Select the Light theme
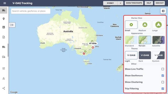Screen dimensions: 168x94 pyautogui.click(x=131, y=55)
